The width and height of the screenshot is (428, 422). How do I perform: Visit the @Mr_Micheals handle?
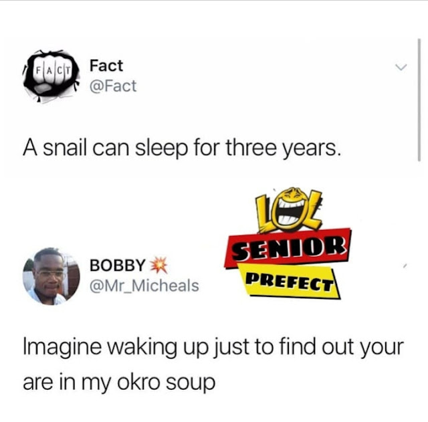(144, 286)
